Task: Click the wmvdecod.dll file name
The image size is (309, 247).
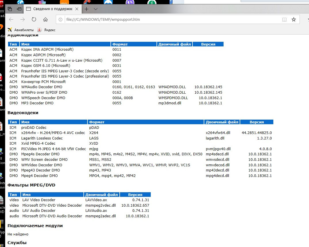Action: [218, 165]
